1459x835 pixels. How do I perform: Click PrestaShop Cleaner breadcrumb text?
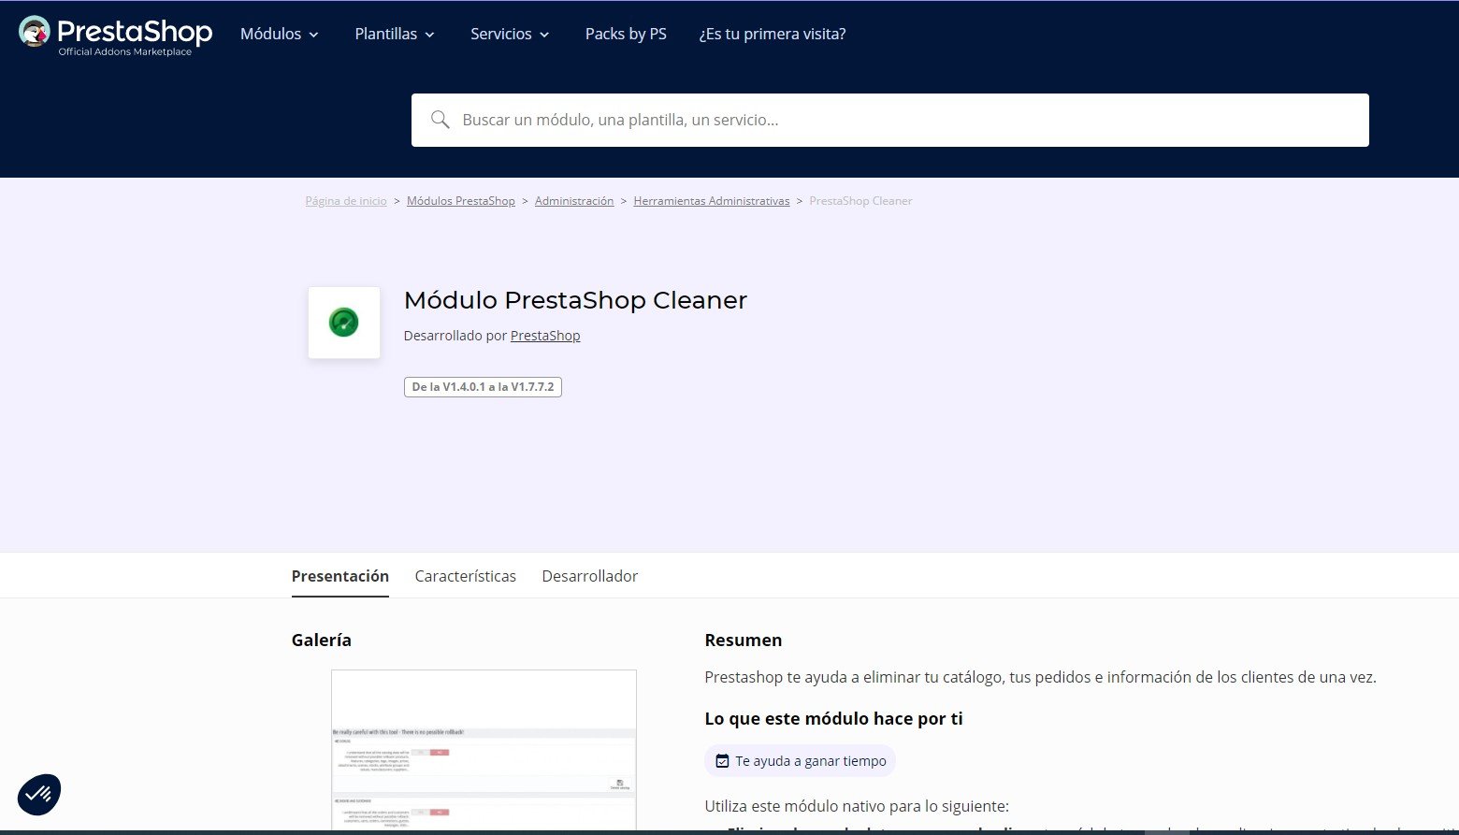860,201
